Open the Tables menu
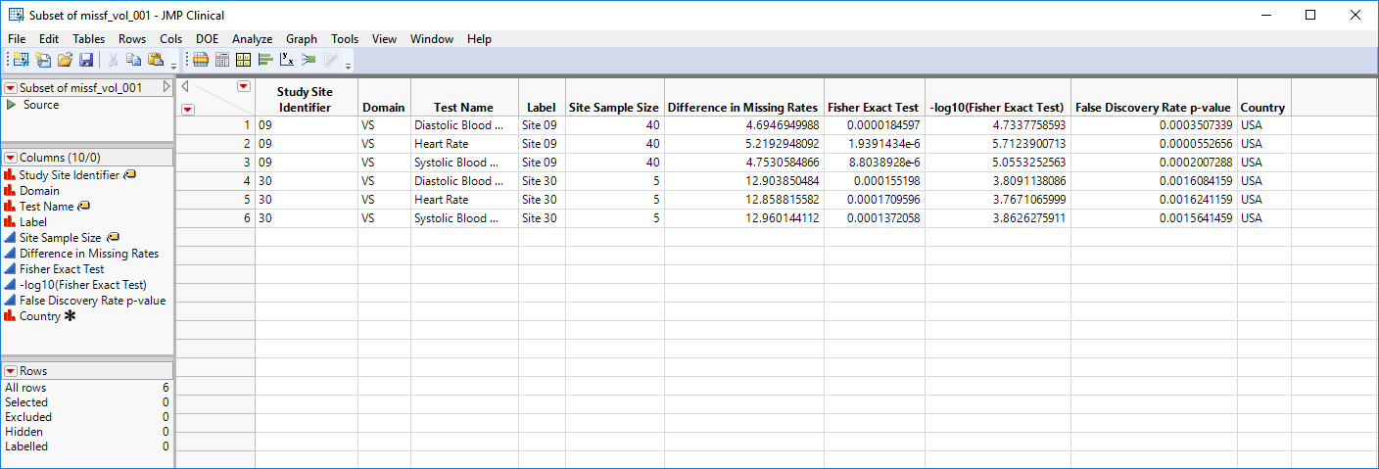Viewport: 1379px width, 469px height. (88, 39)
